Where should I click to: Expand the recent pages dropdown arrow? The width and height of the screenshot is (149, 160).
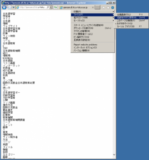click(14, 8)
